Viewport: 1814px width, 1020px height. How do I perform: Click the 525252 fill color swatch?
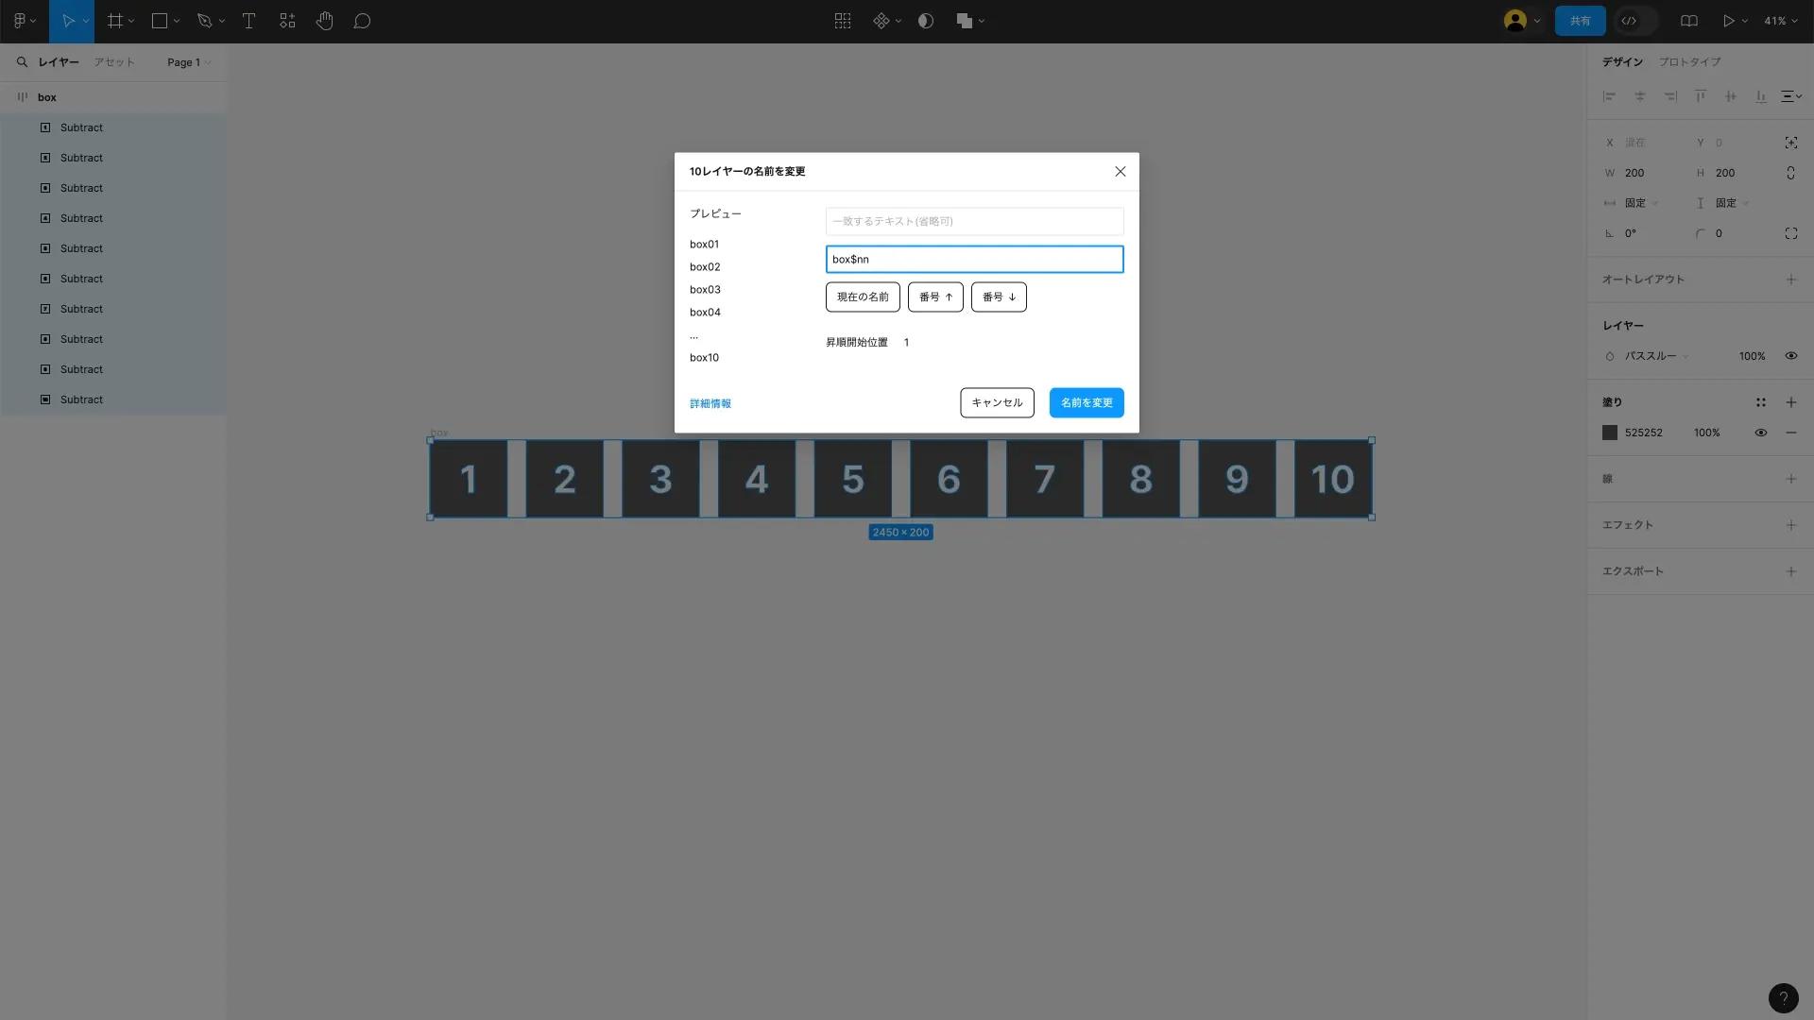coord(1610,433)
